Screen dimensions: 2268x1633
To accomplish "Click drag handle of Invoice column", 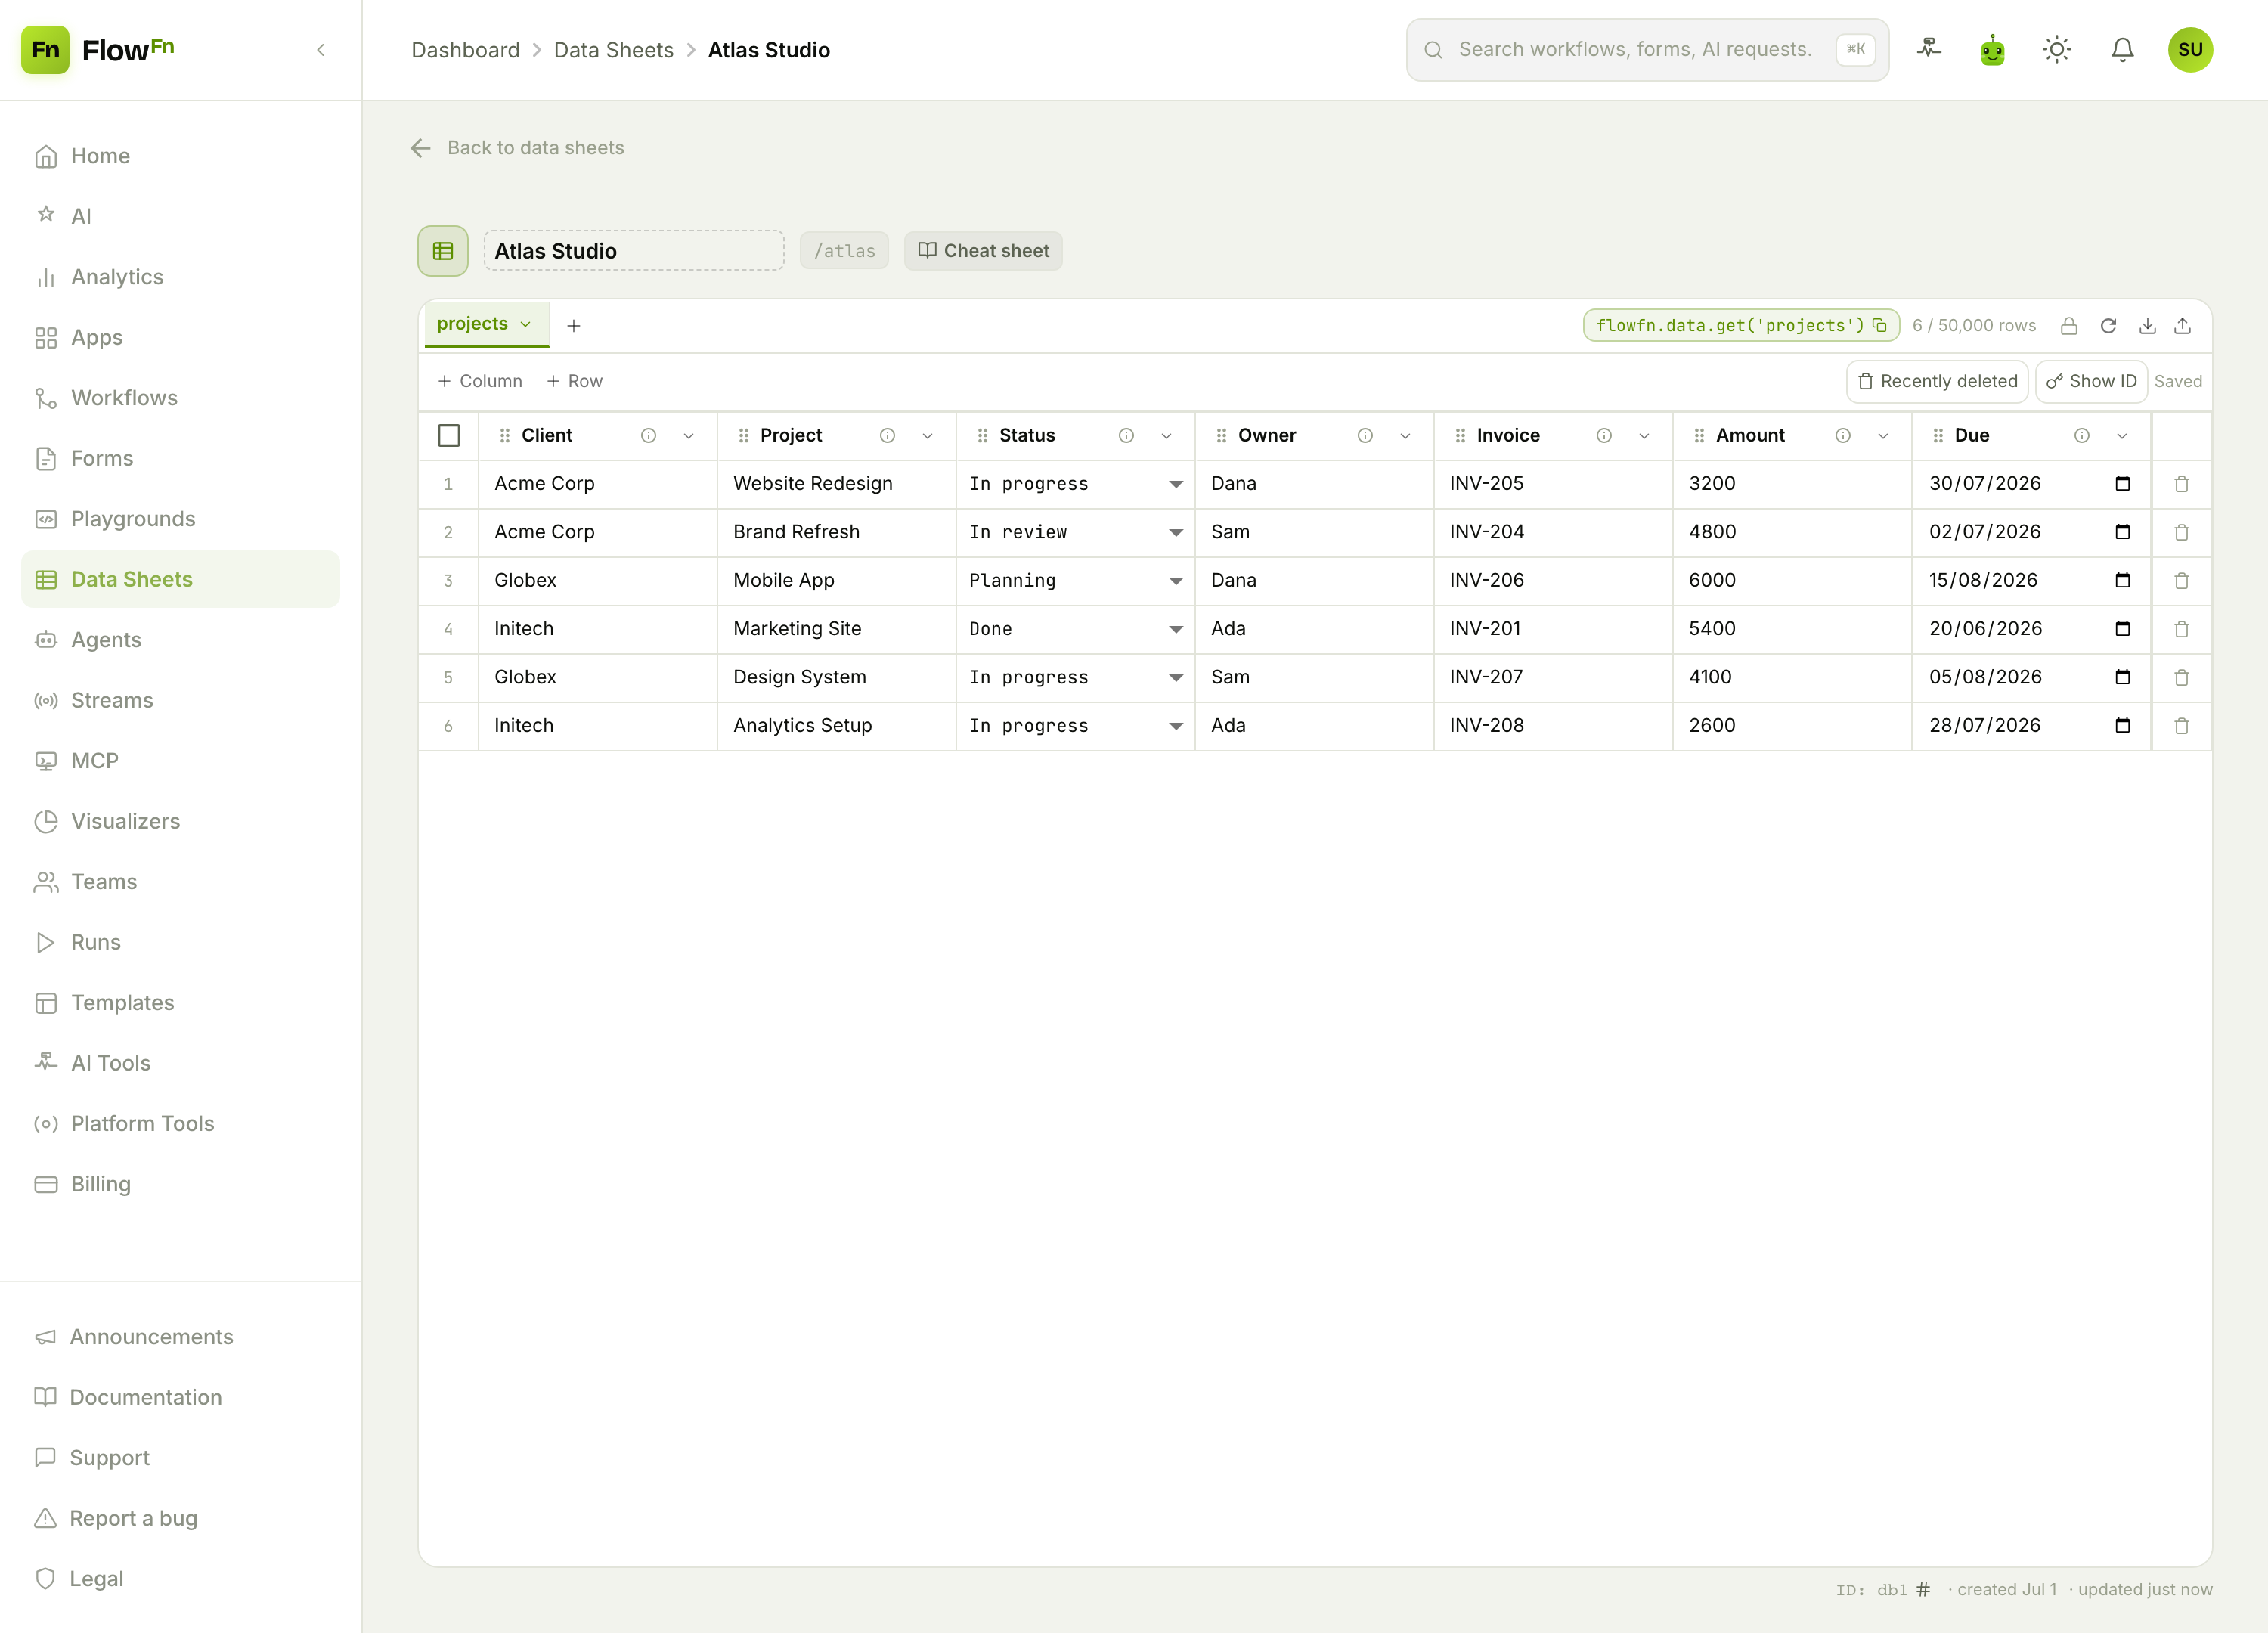I will 1460,436.
